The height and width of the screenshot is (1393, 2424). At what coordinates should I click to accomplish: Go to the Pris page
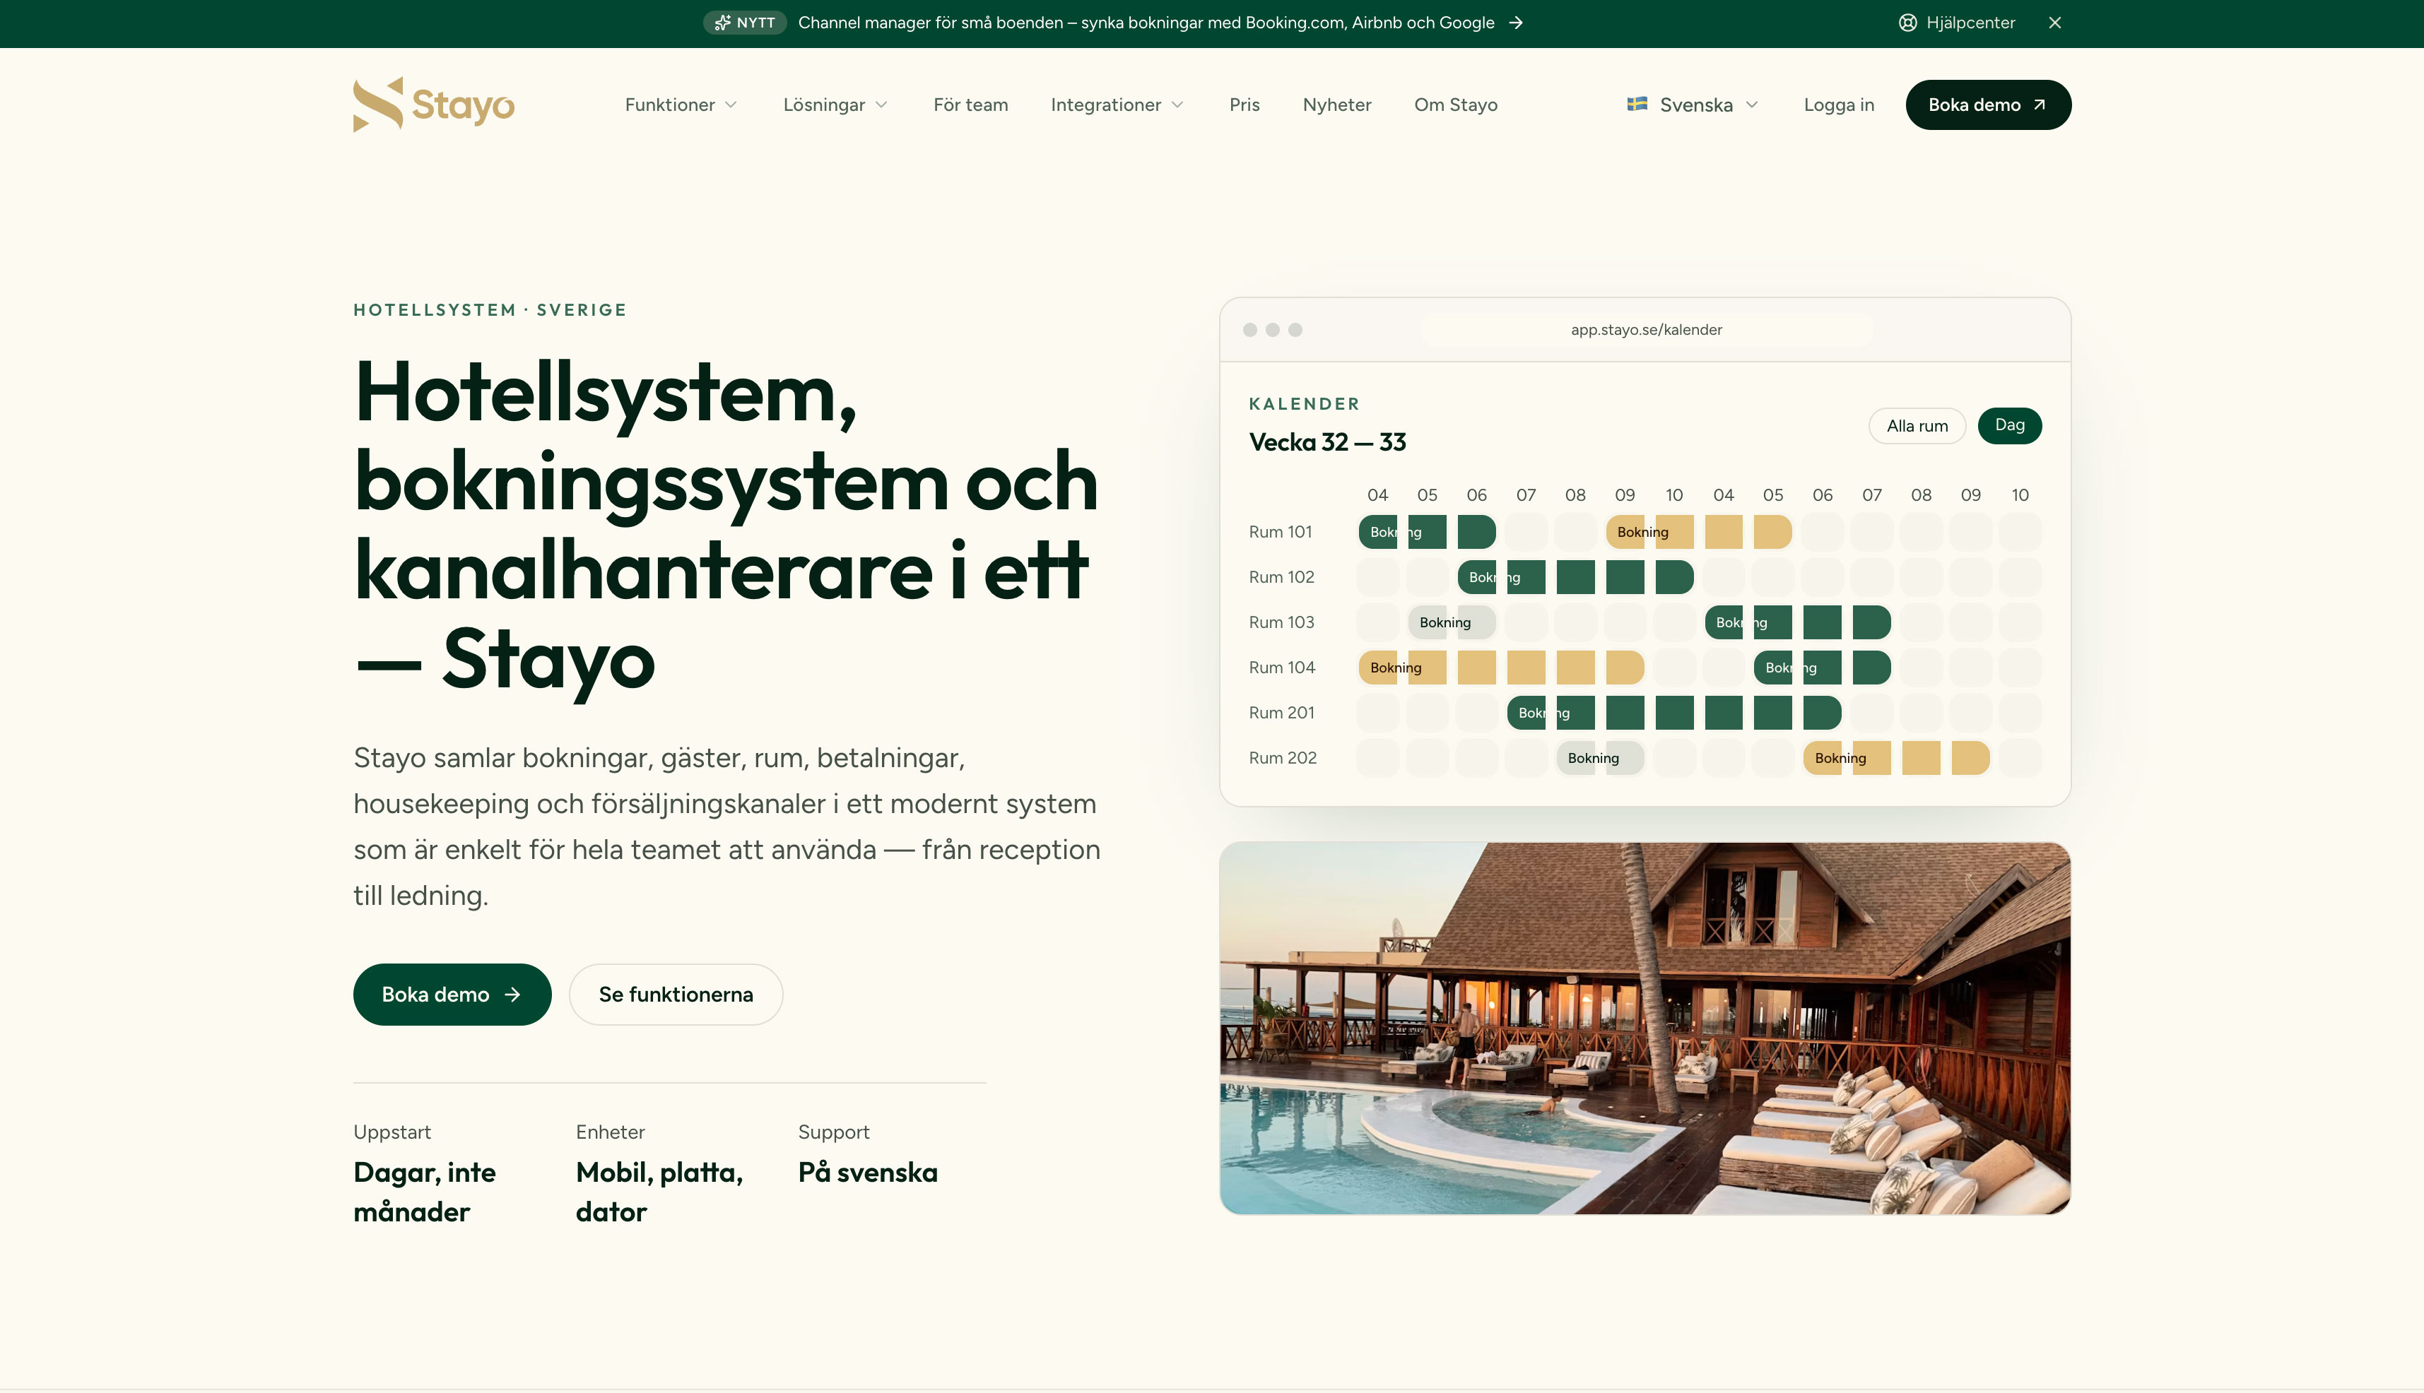point(1244,105)
